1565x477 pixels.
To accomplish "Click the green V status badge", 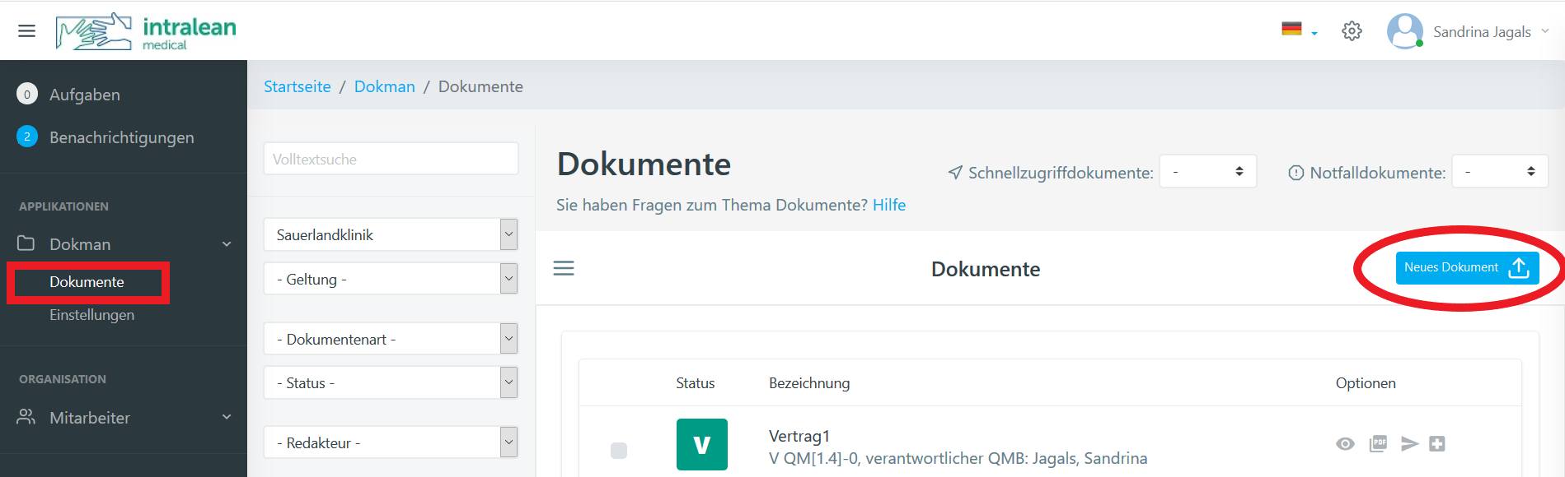I will [x=701, y=444].
